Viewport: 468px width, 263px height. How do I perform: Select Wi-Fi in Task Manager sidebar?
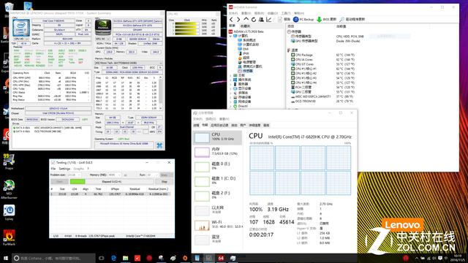(217, 225)
